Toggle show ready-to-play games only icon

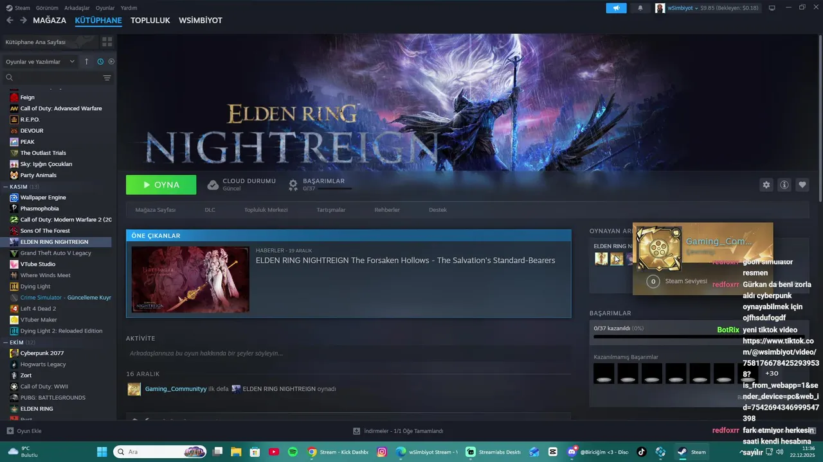point(111,62)
